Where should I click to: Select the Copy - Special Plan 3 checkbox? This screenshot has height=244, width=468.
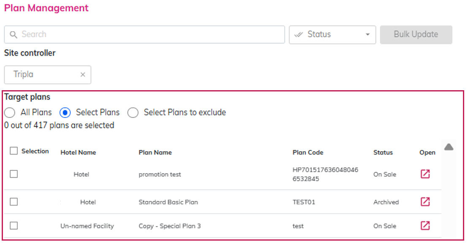click(14, 226)
